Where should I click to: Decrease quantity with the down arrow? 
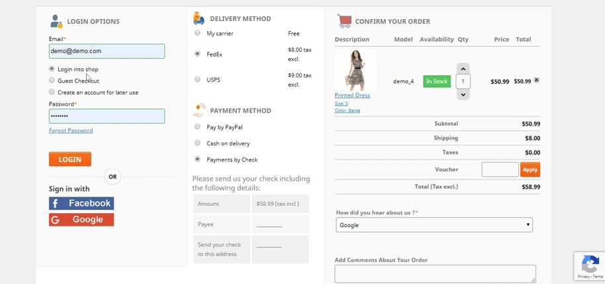pyautogui.click(x=463, y=94)
